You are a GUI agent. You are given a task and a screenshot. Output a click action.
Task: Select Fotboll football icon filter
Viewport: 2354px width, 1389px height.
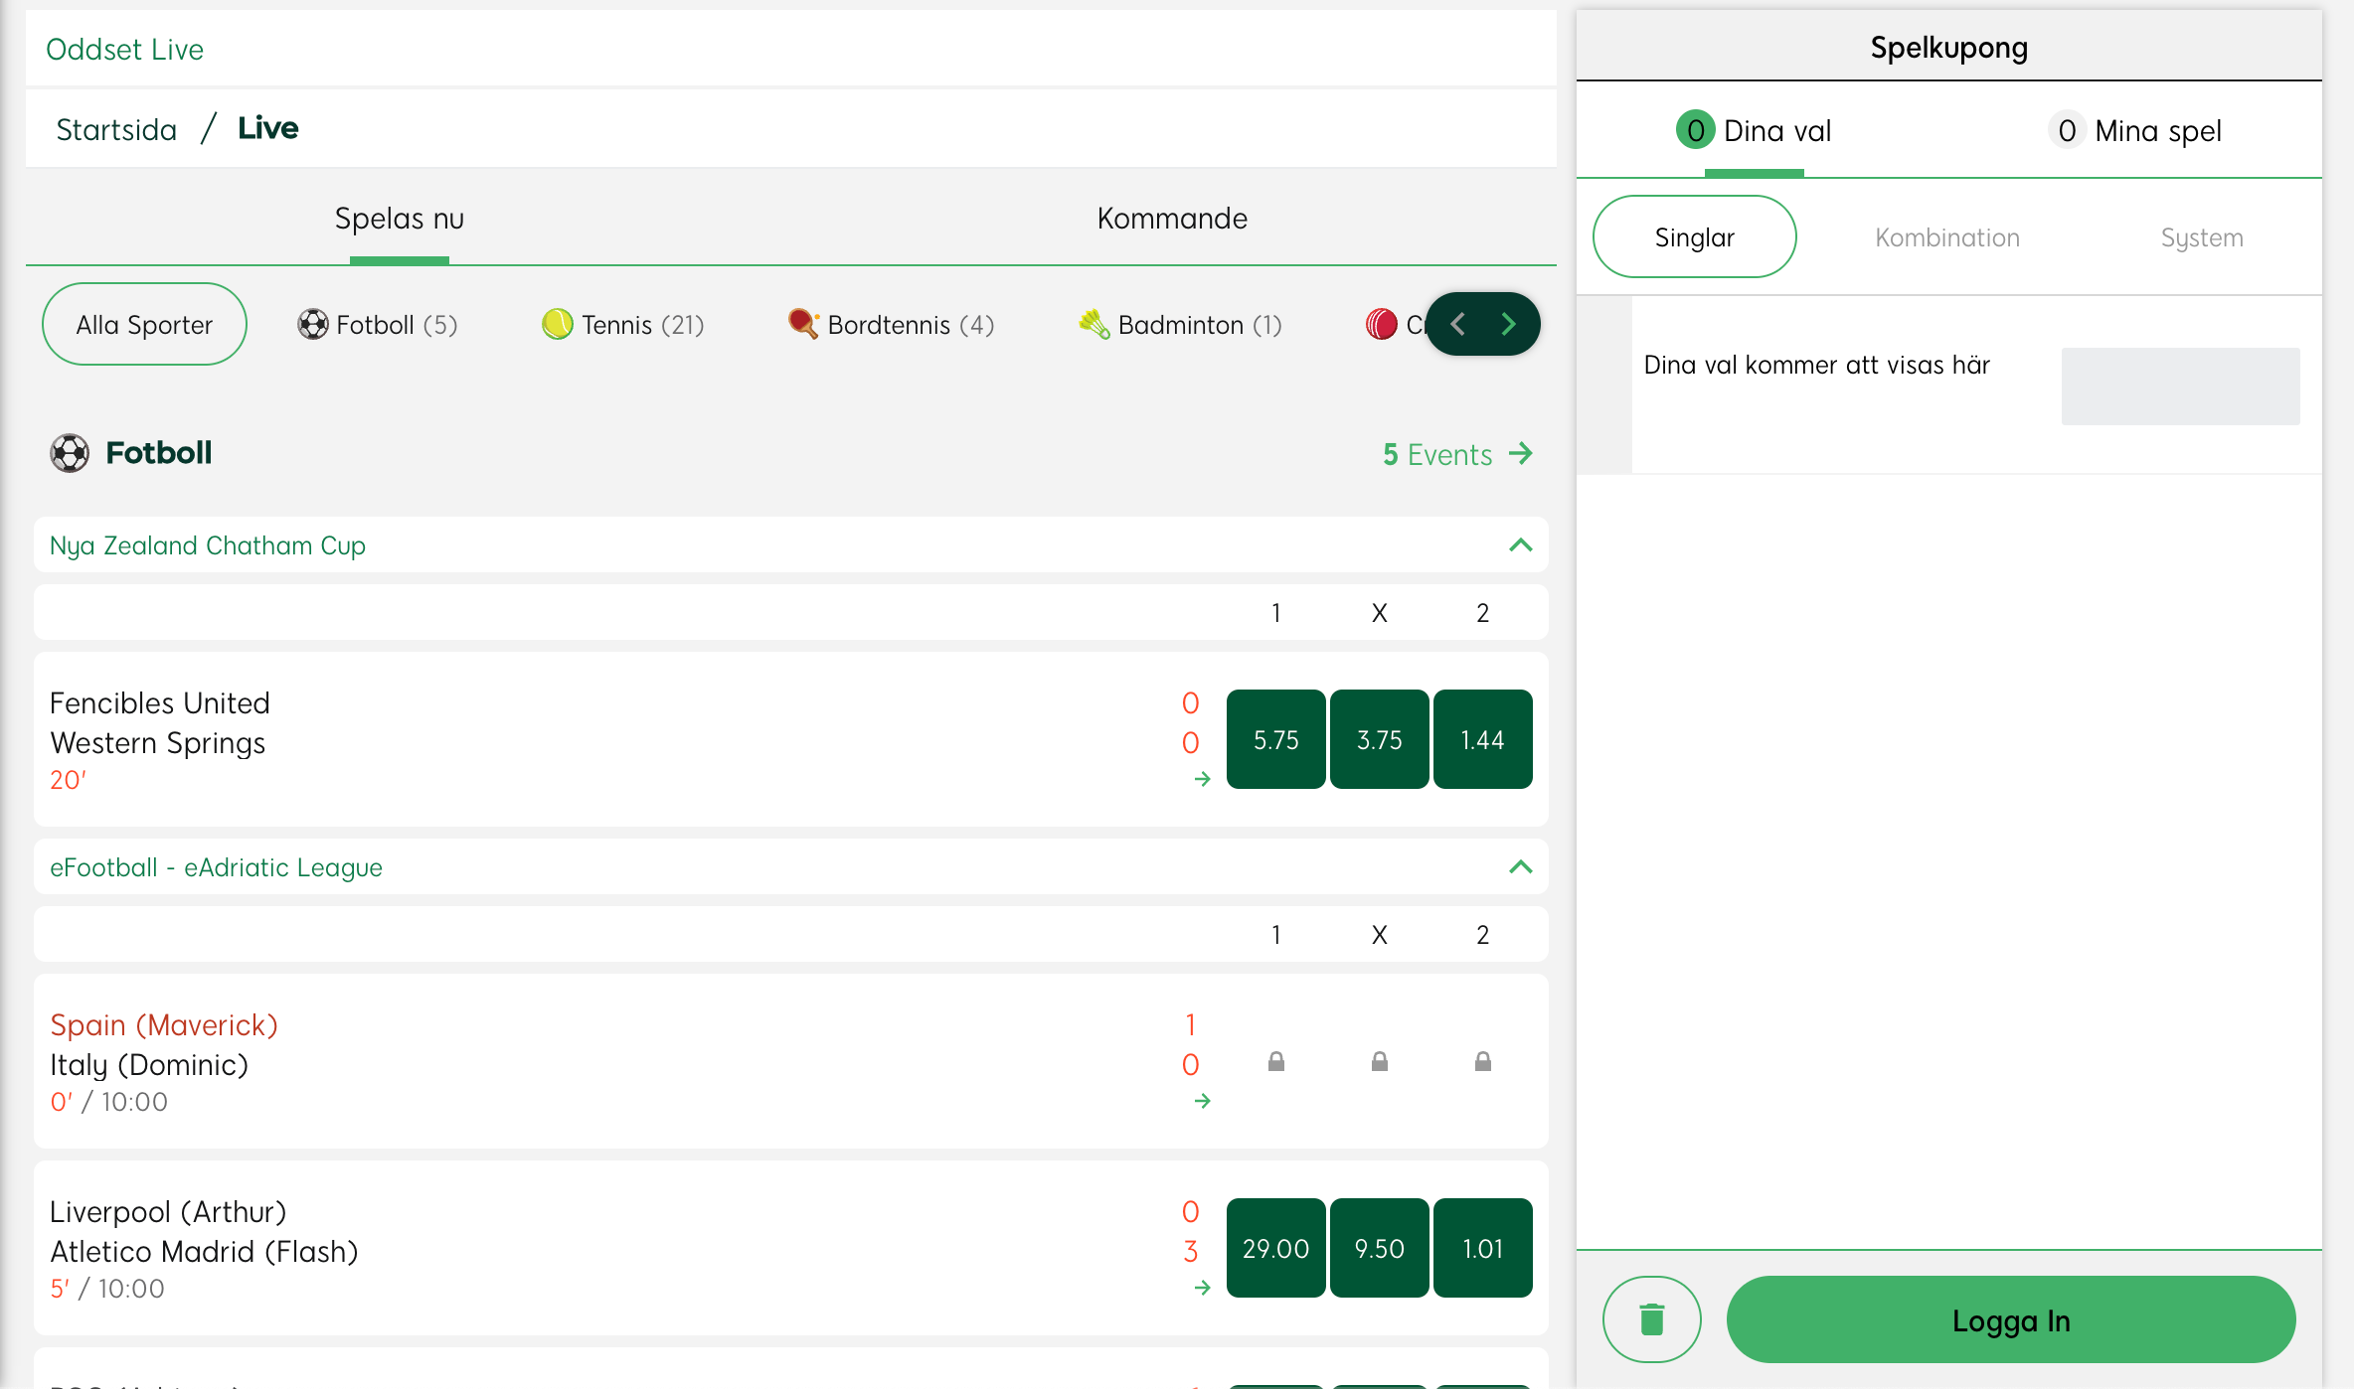pos(312,324)
